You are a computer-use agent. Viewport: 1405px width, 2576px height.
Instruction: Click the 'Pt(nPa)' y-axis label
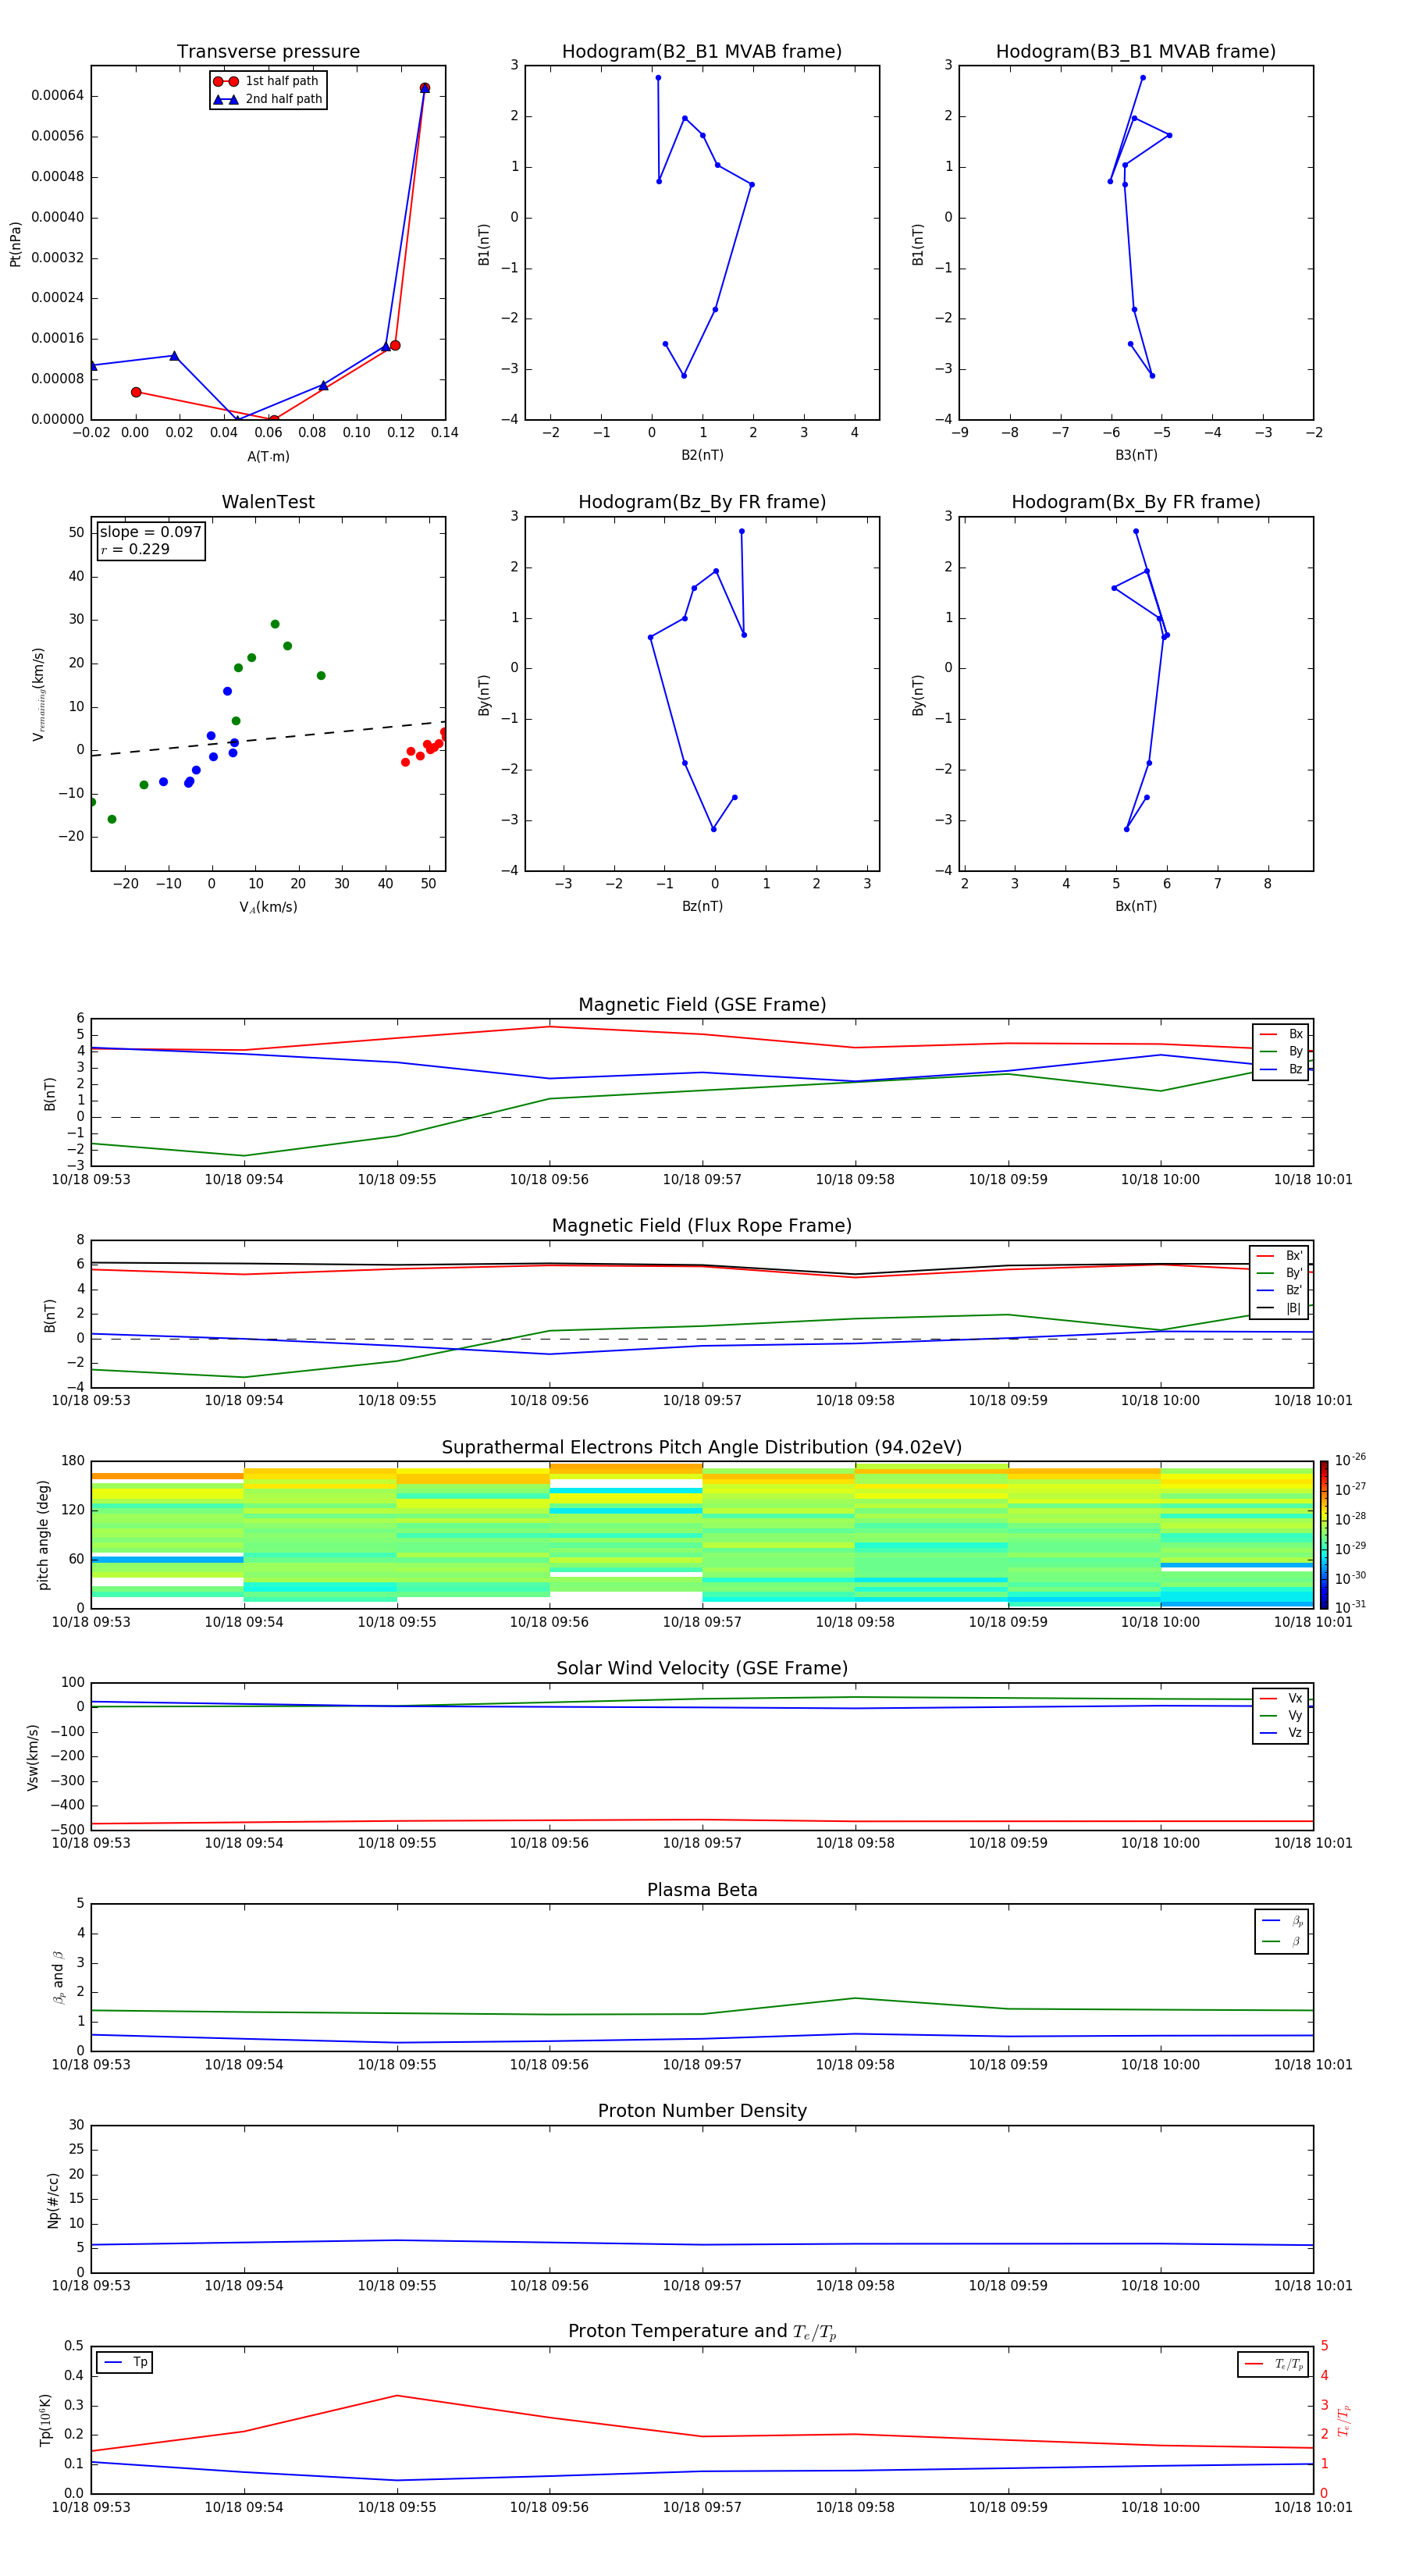(x=15, y=244)
